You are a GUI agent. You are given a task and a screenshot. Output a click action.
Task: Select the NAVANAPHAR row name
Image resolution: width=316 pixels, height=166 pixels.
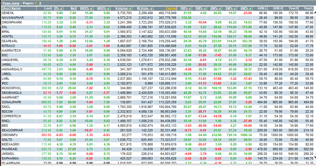tap(13, 18)
